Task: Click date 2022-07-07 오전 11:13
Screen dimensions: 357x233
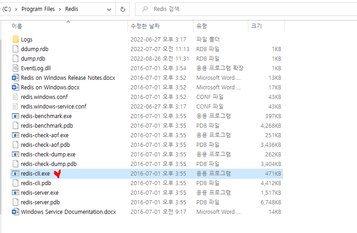Action: (x=160, y=49)
